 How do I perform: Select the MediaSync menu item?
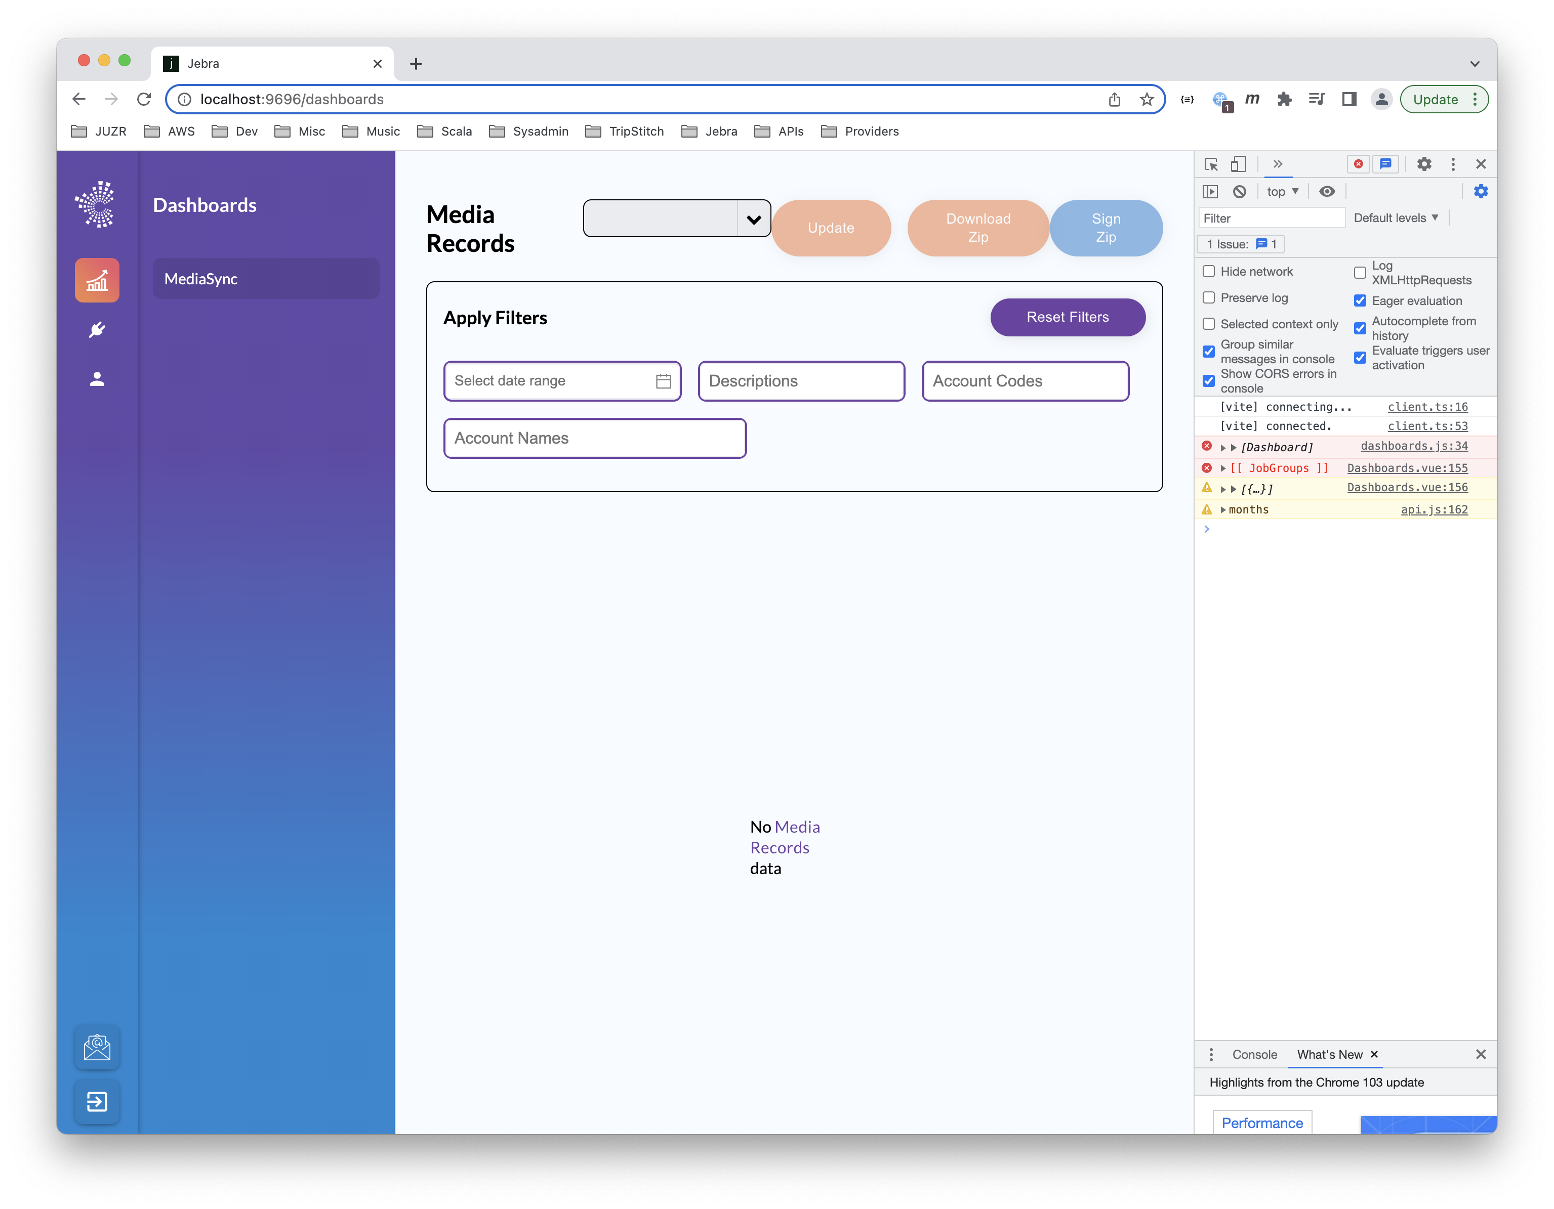point(265,279)
